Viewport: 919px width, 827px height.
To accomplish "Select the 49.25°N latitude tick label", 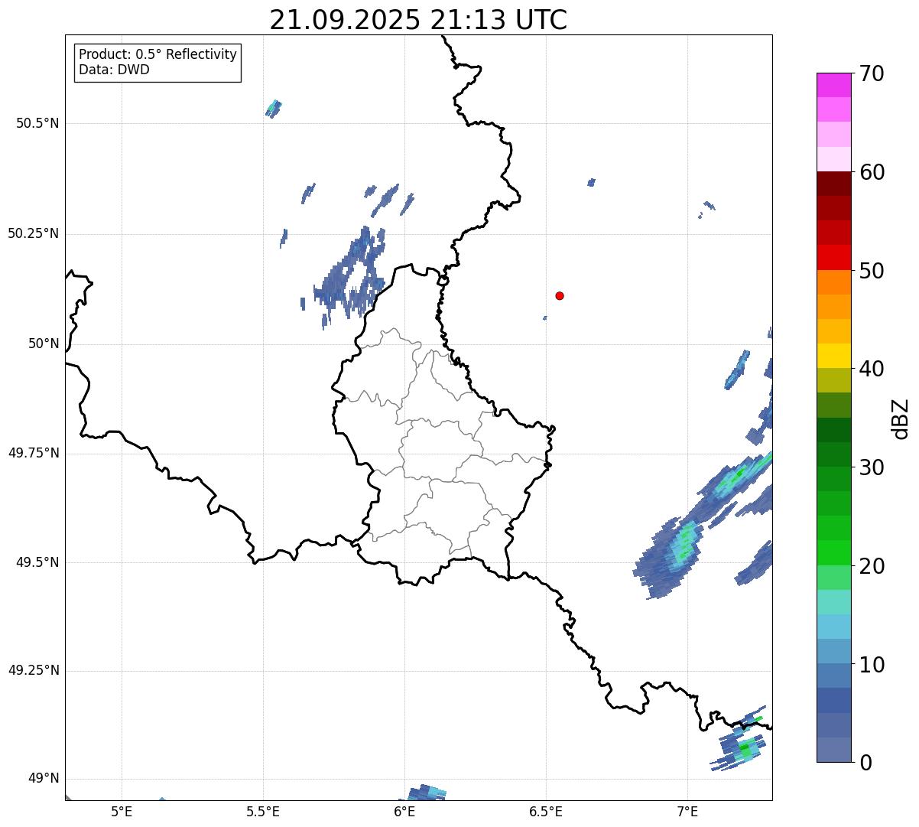I will pos(34,671).
